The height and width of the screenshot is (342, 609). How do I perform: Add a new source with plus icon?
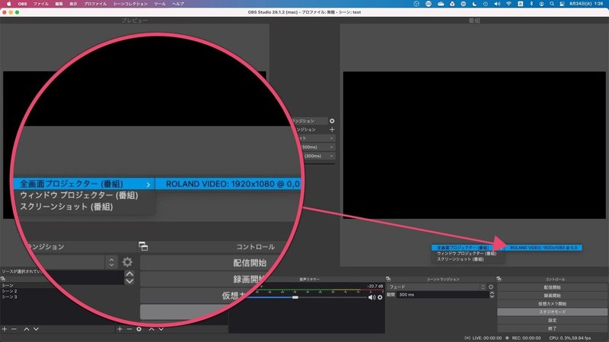pyautogui.click(x=120, y=329)
